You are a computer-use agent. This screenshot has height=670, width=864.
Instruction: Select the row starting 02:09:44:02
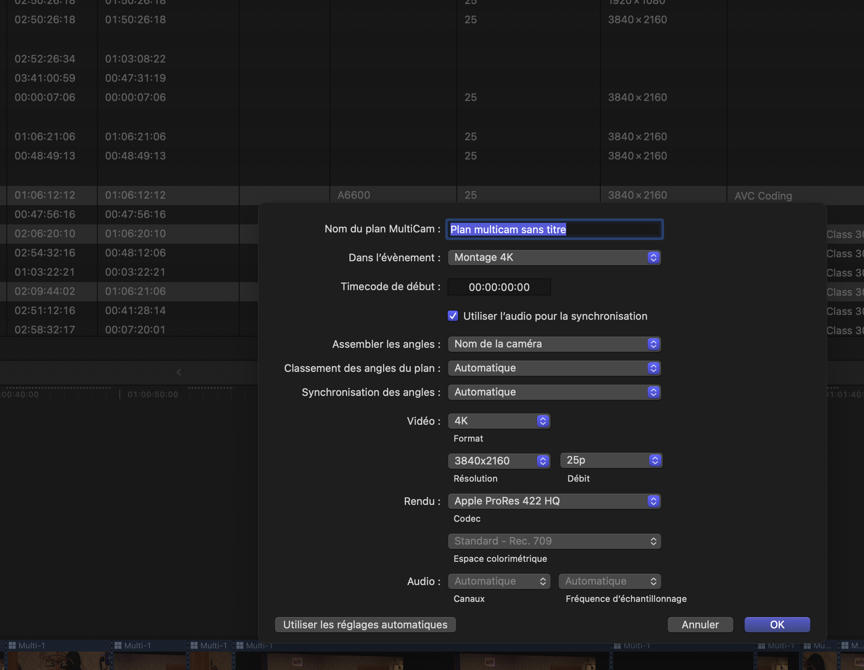point(128,291)
